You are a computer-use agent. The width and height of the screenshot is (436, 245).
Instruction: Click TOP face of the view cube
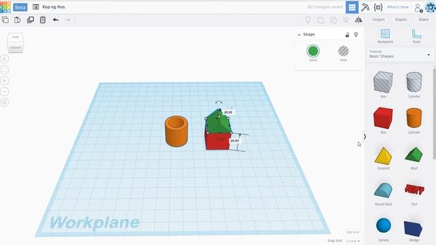tap(16, 37)
